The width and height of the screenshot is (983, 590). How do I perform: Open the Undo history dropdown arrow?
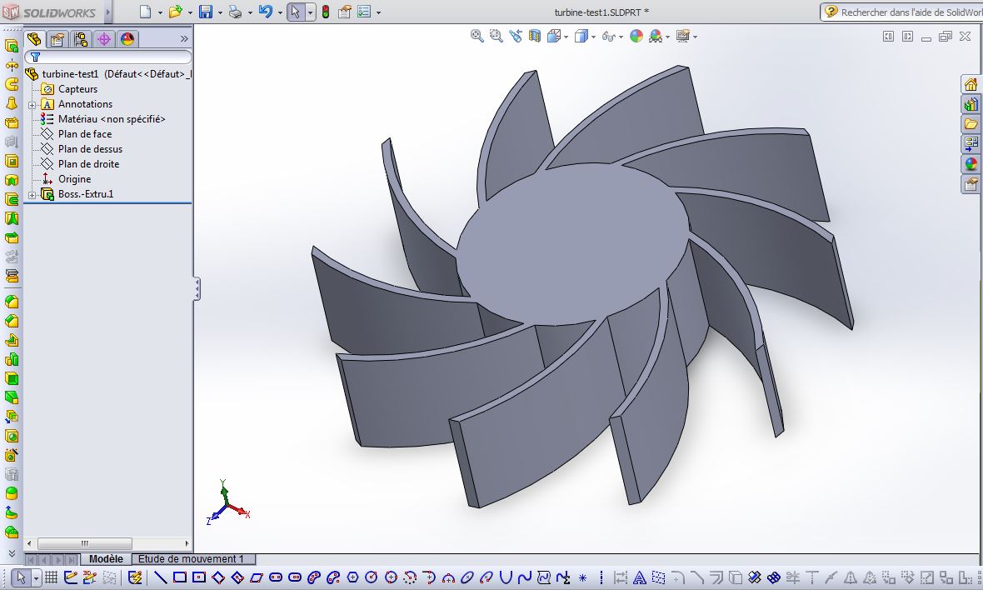[280, 12]
